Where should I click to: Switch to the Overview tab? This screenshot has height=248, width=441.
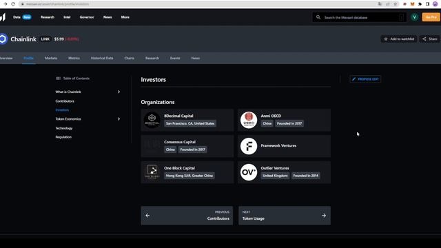[6, 58]
